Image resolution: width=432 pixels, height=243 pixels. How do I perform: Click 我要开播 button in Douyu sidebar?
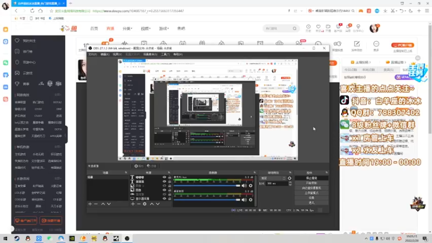[51, 221]
